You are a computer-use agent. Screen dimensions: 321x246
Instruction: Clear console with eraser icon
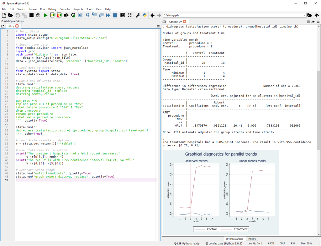(x=313, y=22)
